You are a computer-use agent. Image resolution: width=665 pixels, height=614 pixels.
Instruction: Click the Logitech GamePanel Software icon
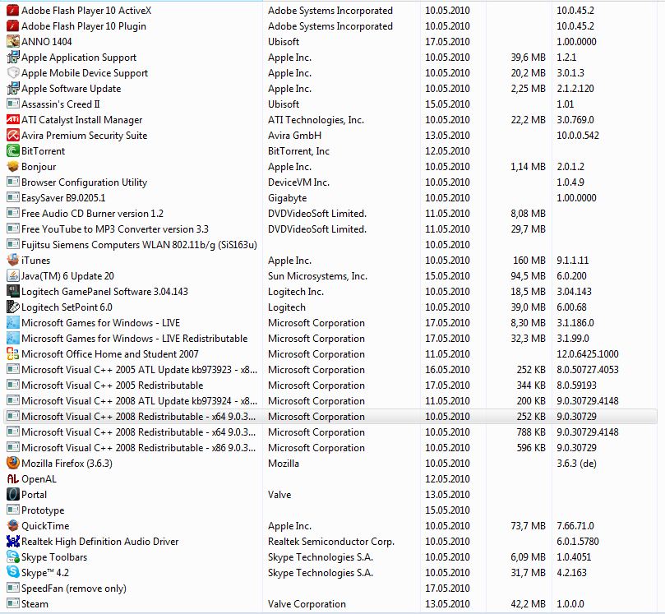click(12, 291)
